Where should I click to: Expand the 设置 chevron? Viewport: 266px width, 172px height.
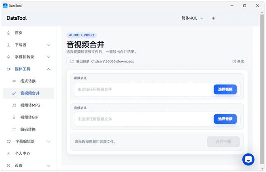tap(49, 166)
